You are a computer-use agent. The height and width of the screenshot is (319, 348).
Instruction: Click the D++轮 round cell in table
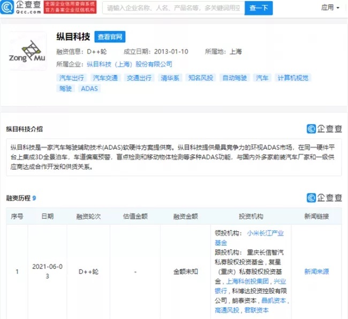pyautogui.click(x=88, y=271)
